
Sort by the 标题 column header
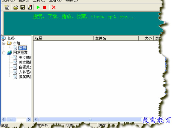click(63, 38)
